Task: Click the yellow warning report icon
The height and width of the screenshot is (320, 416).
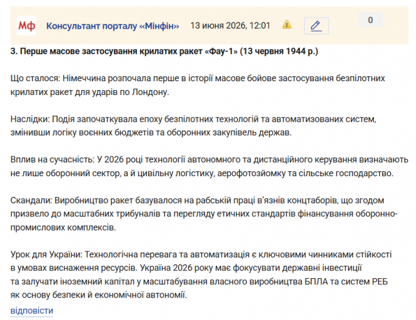Action: click(x=287, y=24)
